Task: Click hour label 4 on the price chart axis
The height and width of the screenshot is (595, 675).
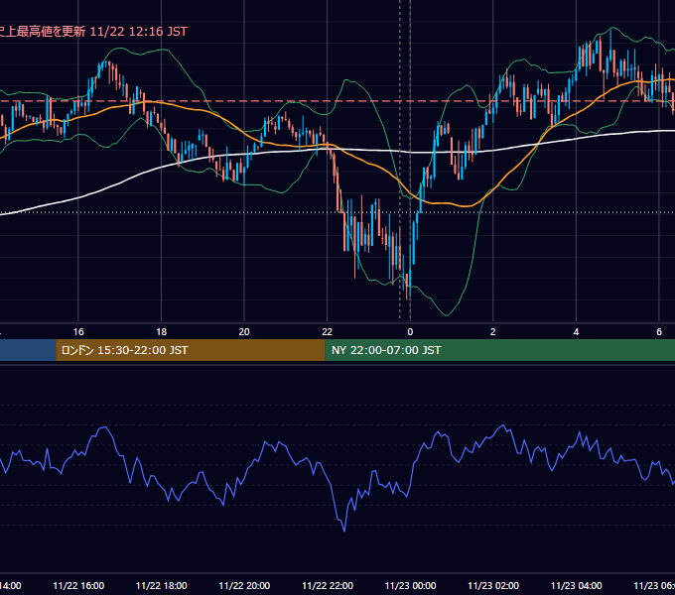Action: pos(576,332)
